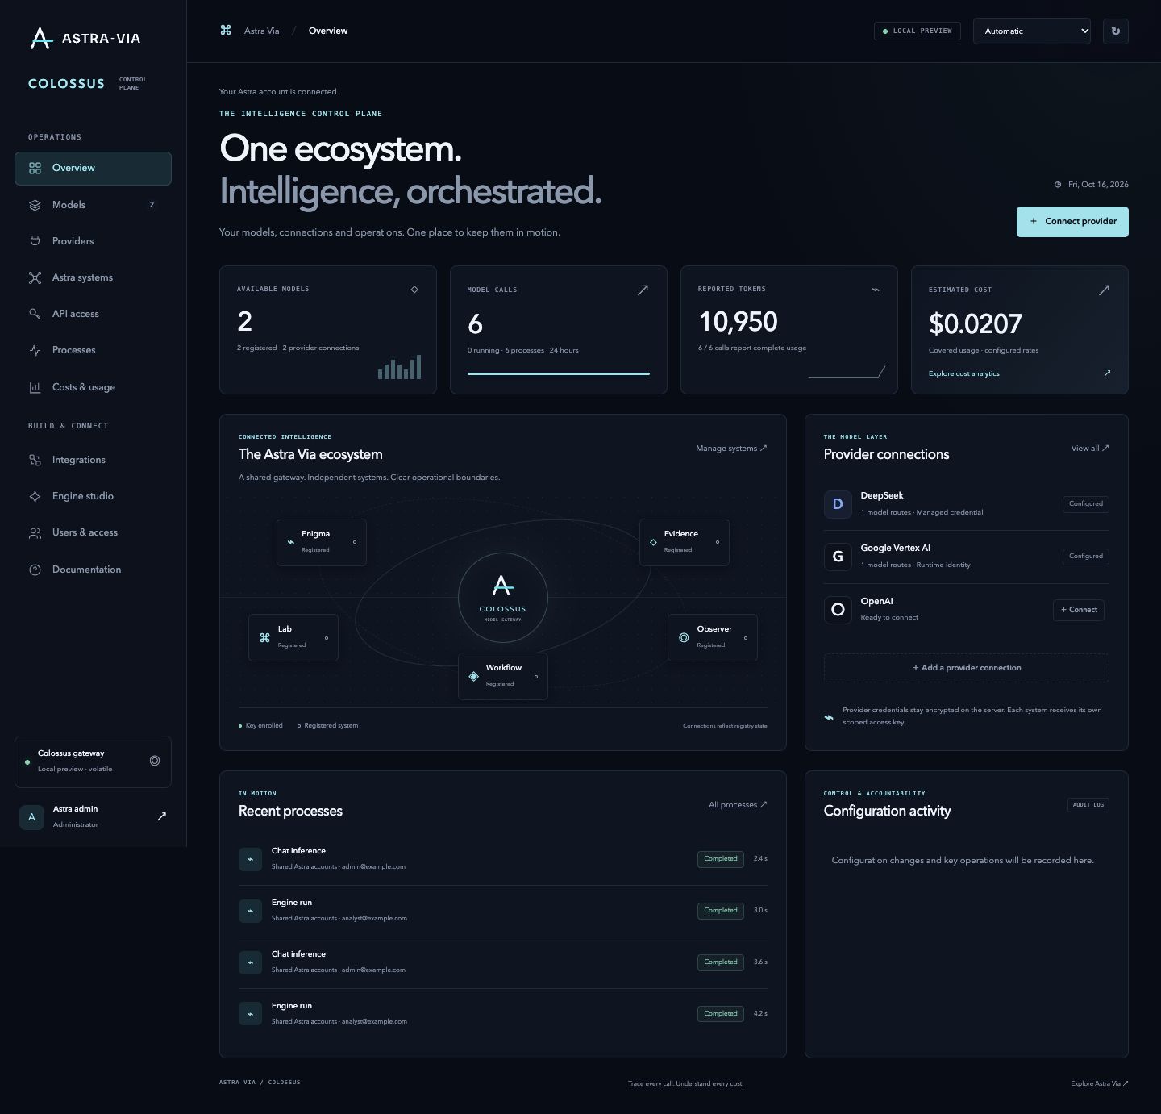Click the OpenAI provider avatar icon

click(838, 610)
